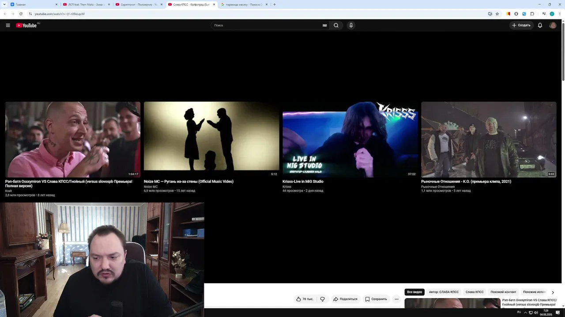Open the tab search dropdown
Screen dimensions: 565x317
[x=4, y=4]
